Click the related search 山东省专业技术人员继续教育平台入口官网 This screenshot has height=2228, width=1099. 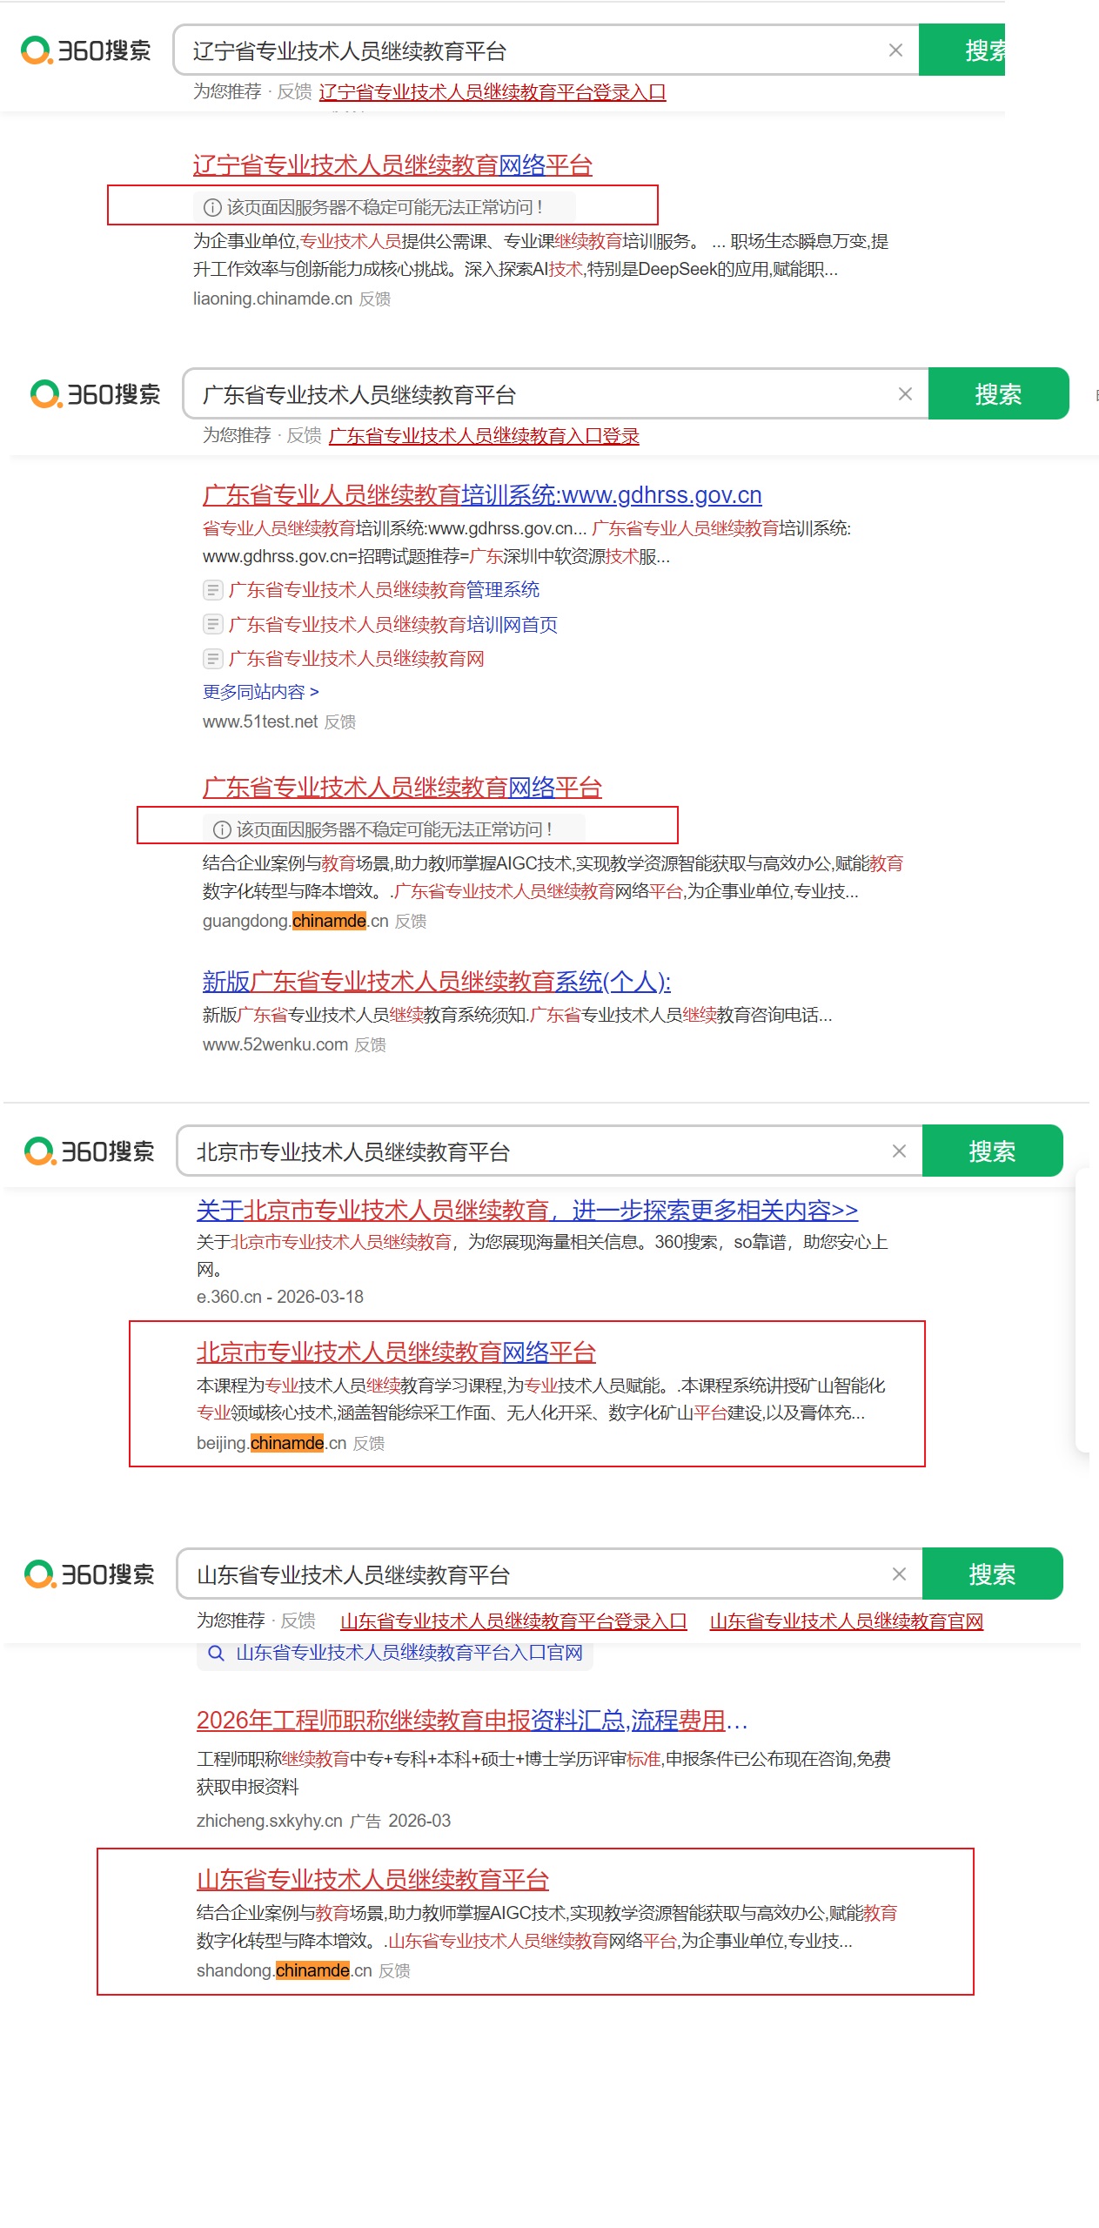click(409, 1653)
